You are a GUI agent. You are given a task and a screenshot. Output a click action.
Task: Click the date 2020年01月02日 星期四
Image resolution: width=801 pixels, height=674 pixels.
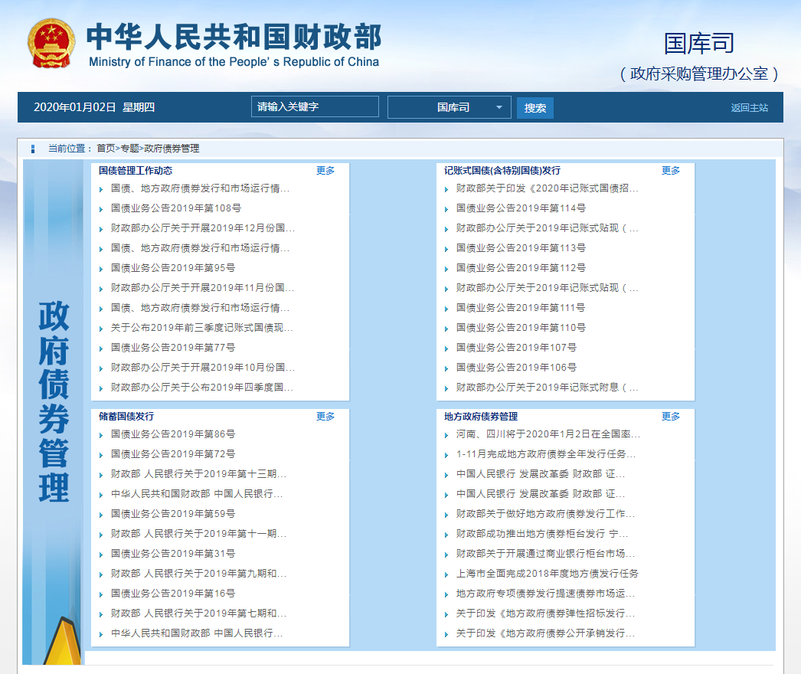coord(94,107)
